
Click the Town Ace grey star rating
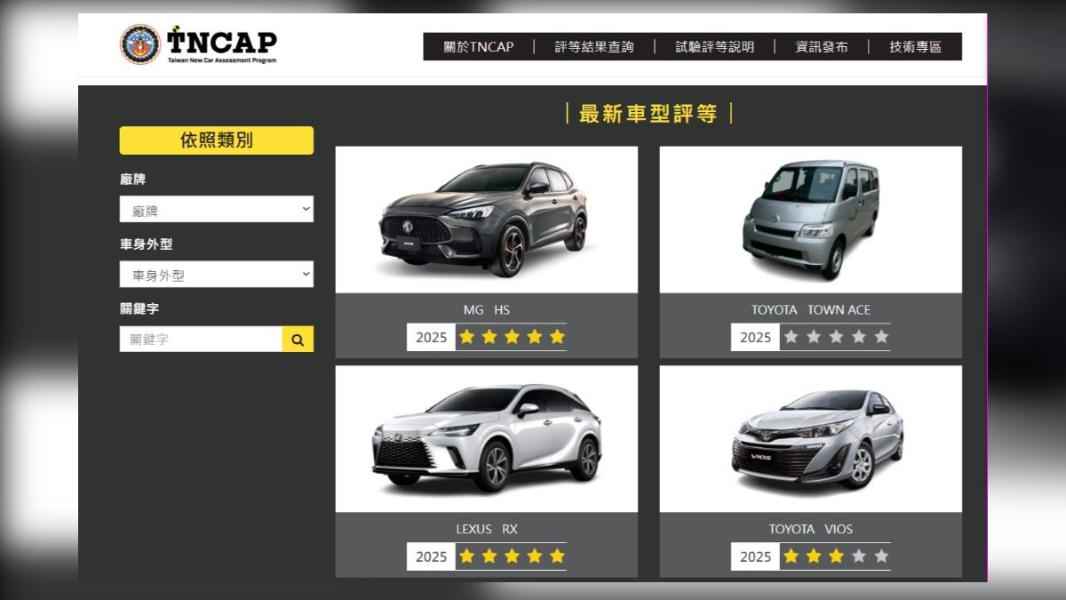[836, 337]
